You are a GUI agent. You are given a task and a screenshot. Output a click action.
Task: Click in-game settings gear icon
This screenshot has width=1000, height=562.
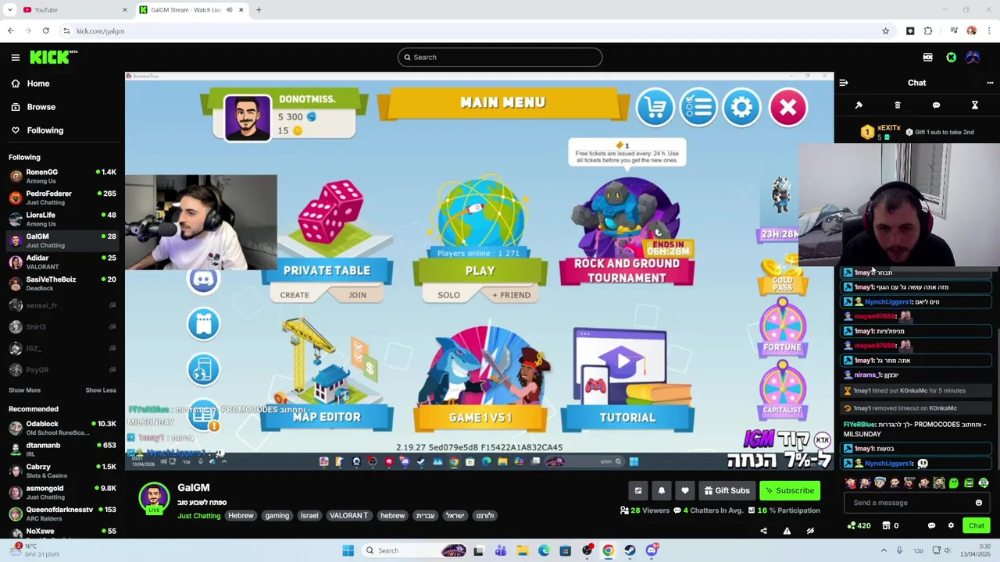[x=742, y=107]
